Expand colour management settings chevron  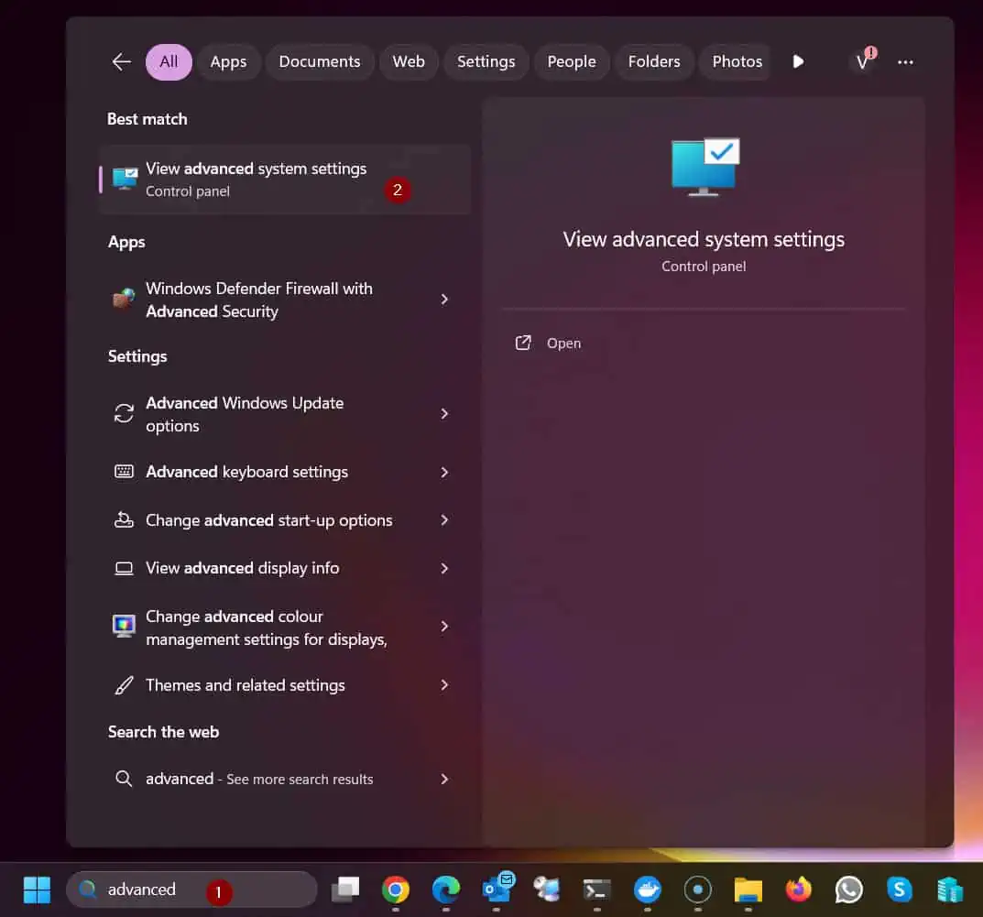[444, 627]
